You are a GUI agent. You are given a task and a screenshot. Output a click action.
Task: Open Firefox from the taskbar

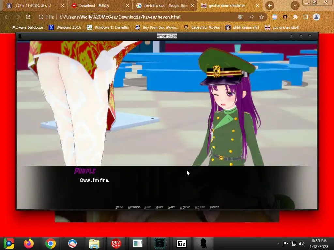29,243
